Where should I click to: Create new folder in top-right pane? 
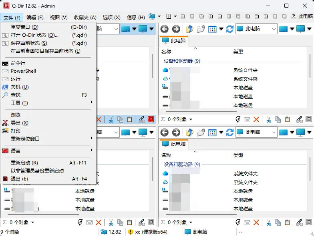(x=201, y=29)
